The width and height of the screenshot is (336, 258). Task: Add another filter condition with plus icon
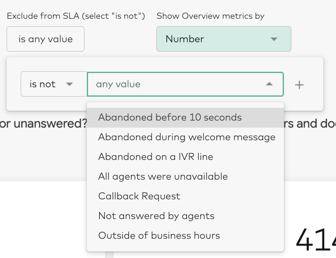point(299,85)
